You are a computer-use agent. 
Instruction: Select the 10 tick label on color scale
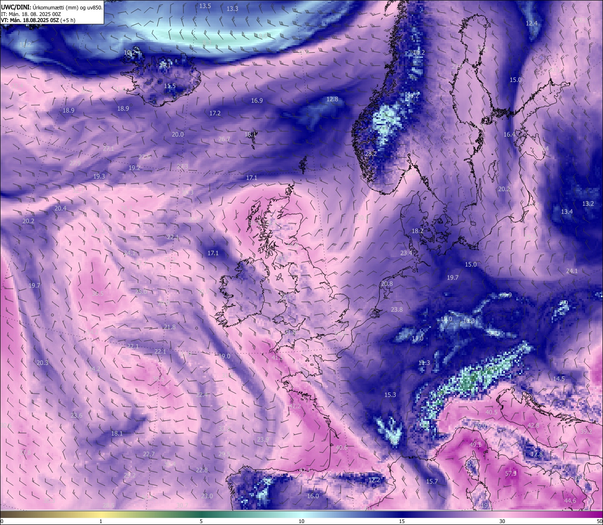(x=301, y=521)
